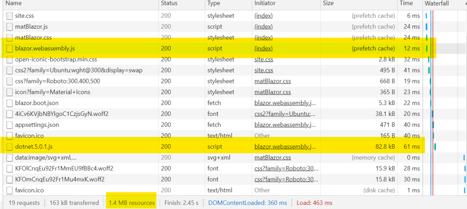Click the file icon beside blazor.webassembly.js
Viewport: 467px width, 209px height.
pos(10,48)
